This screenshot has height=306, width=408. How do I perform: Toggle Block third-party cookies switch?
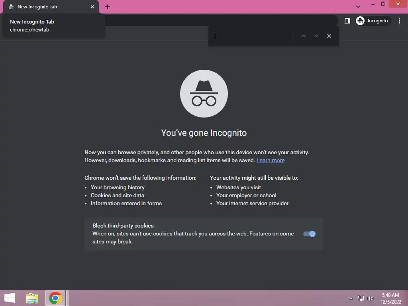click(x=309, y=233)
